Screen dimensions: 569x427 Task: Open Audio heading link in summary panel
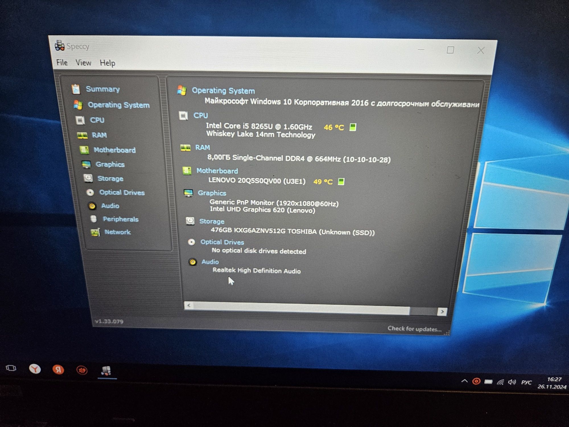tap(210, 262)
